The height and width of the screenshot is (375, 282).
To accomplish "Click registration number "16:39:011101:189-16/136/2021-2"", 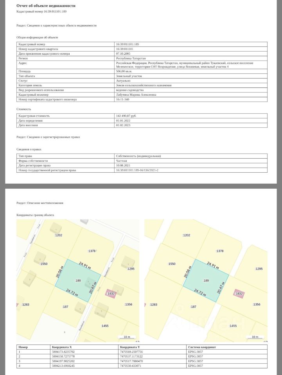I will (x=137, y=170).
